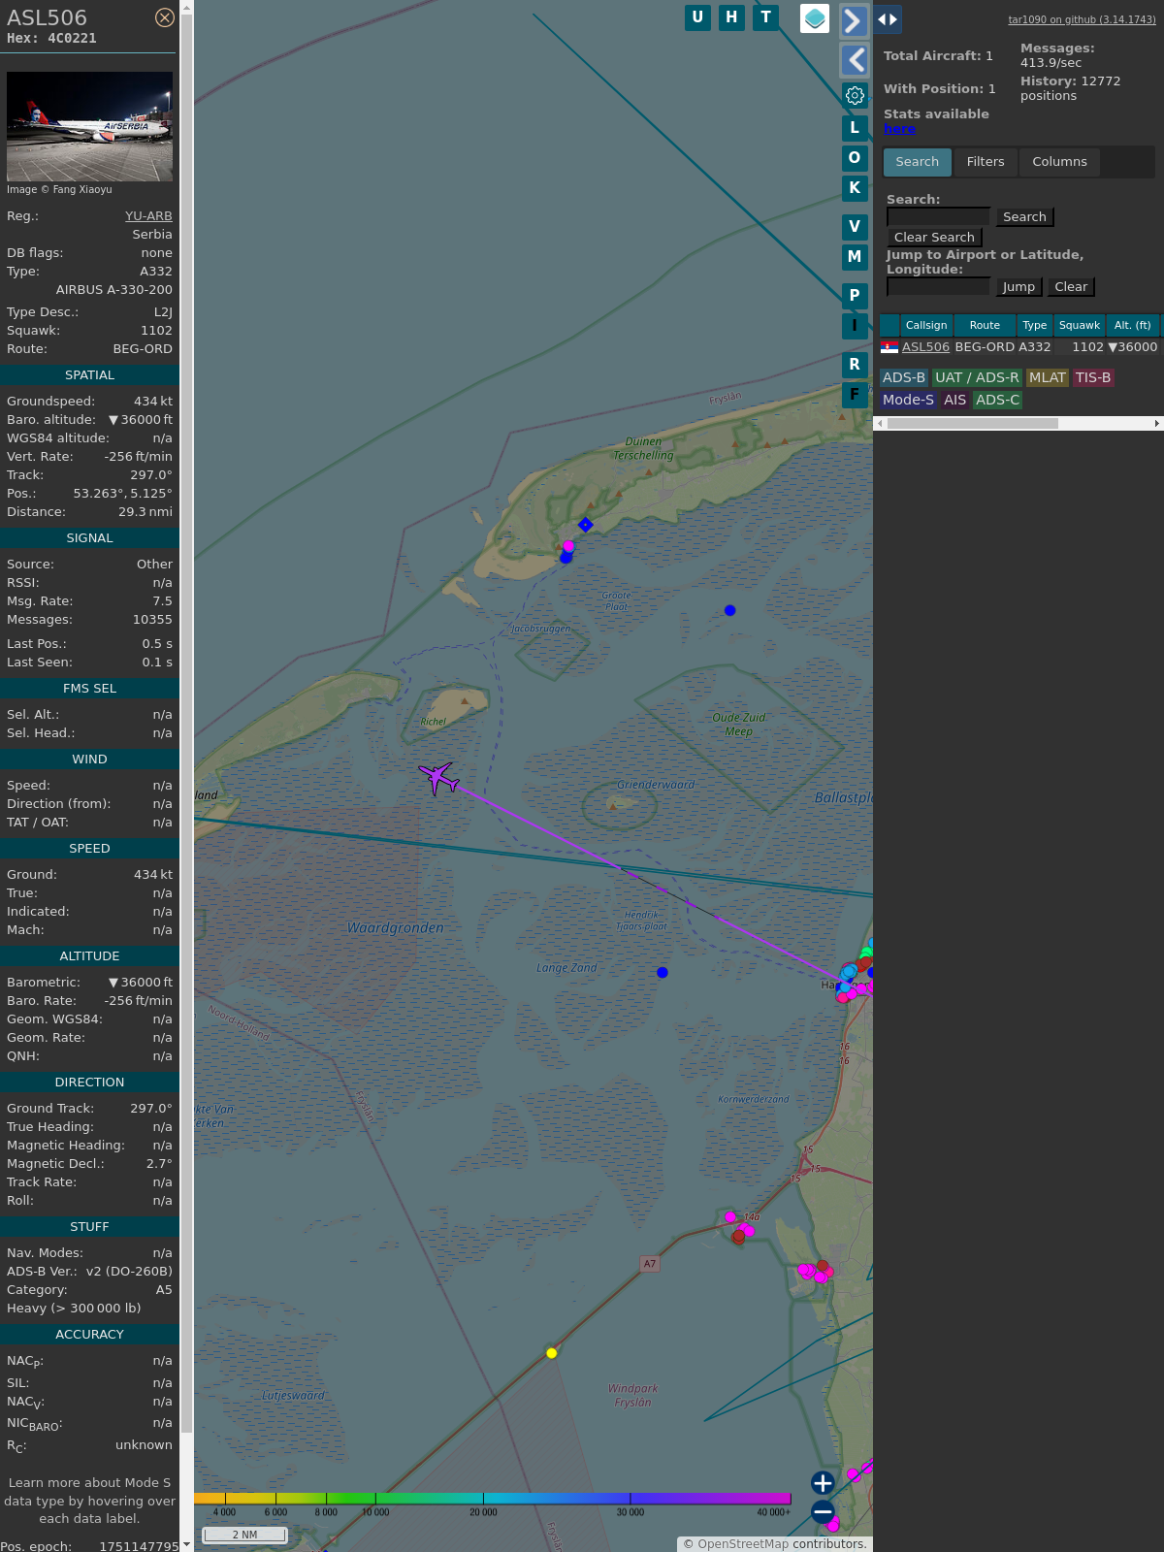Toggle the L labels map button
1164x1552 pixels.
coord(854,127)
